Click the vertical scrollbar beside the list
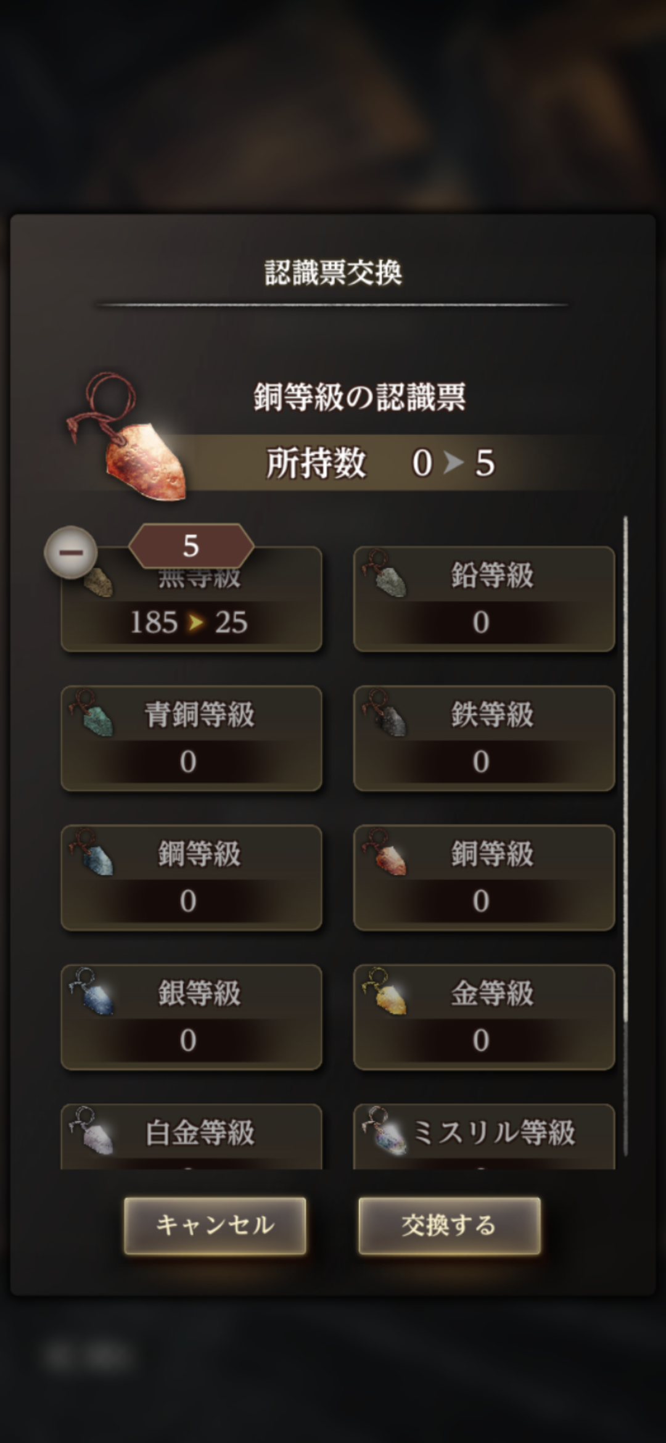Screen dimensions: 666x1443 [625, 836]
